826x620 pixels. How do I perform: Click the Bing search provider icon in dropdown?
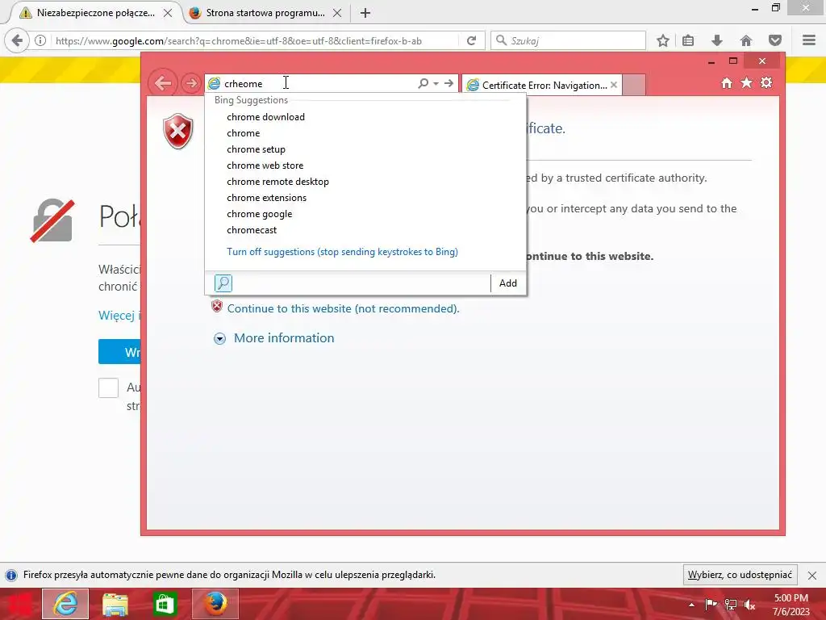pyautogui.click(x=223, y=283)
